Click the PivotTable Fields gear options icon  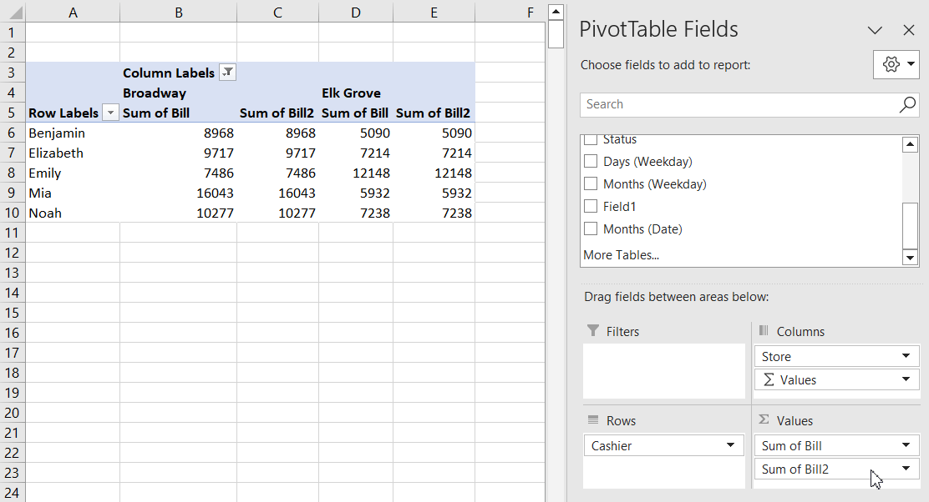(x=891, y=64)
